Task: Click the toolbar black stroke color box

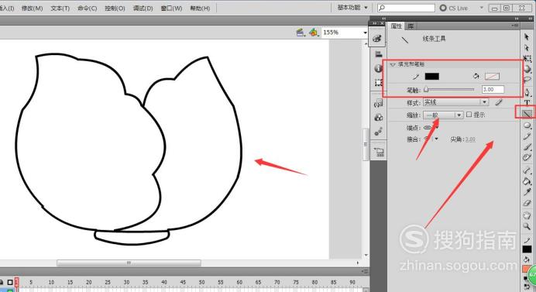Action: coord(527,249)
